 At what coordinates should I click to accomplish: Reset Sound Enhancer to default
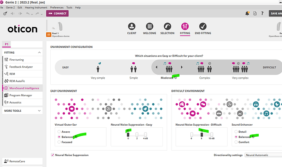[x=253, y=137]
